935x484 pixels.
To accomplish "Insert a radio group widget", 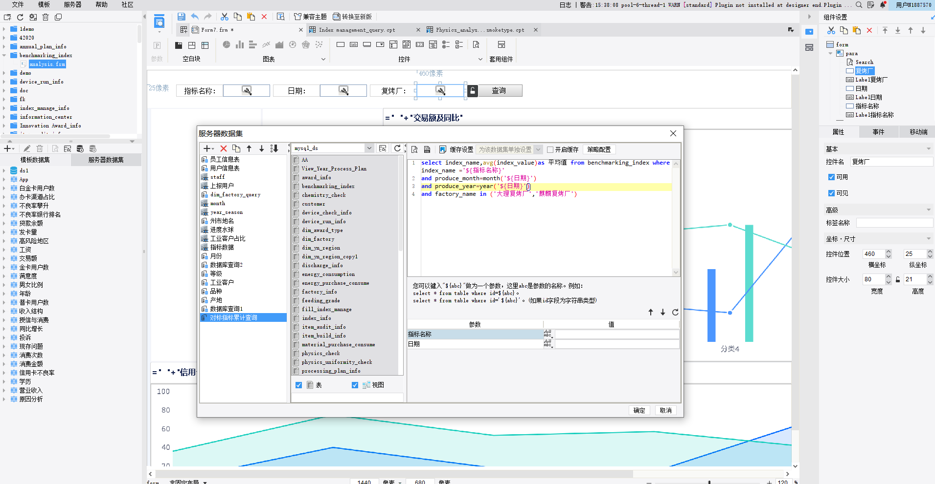I will coord(446,44).
